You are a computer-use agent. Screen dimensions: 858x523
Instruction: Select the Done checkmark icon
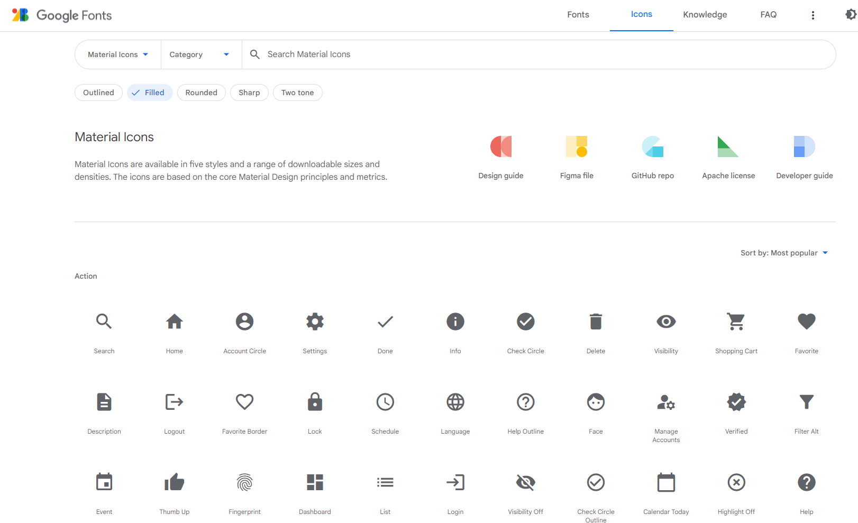[385, 322]
